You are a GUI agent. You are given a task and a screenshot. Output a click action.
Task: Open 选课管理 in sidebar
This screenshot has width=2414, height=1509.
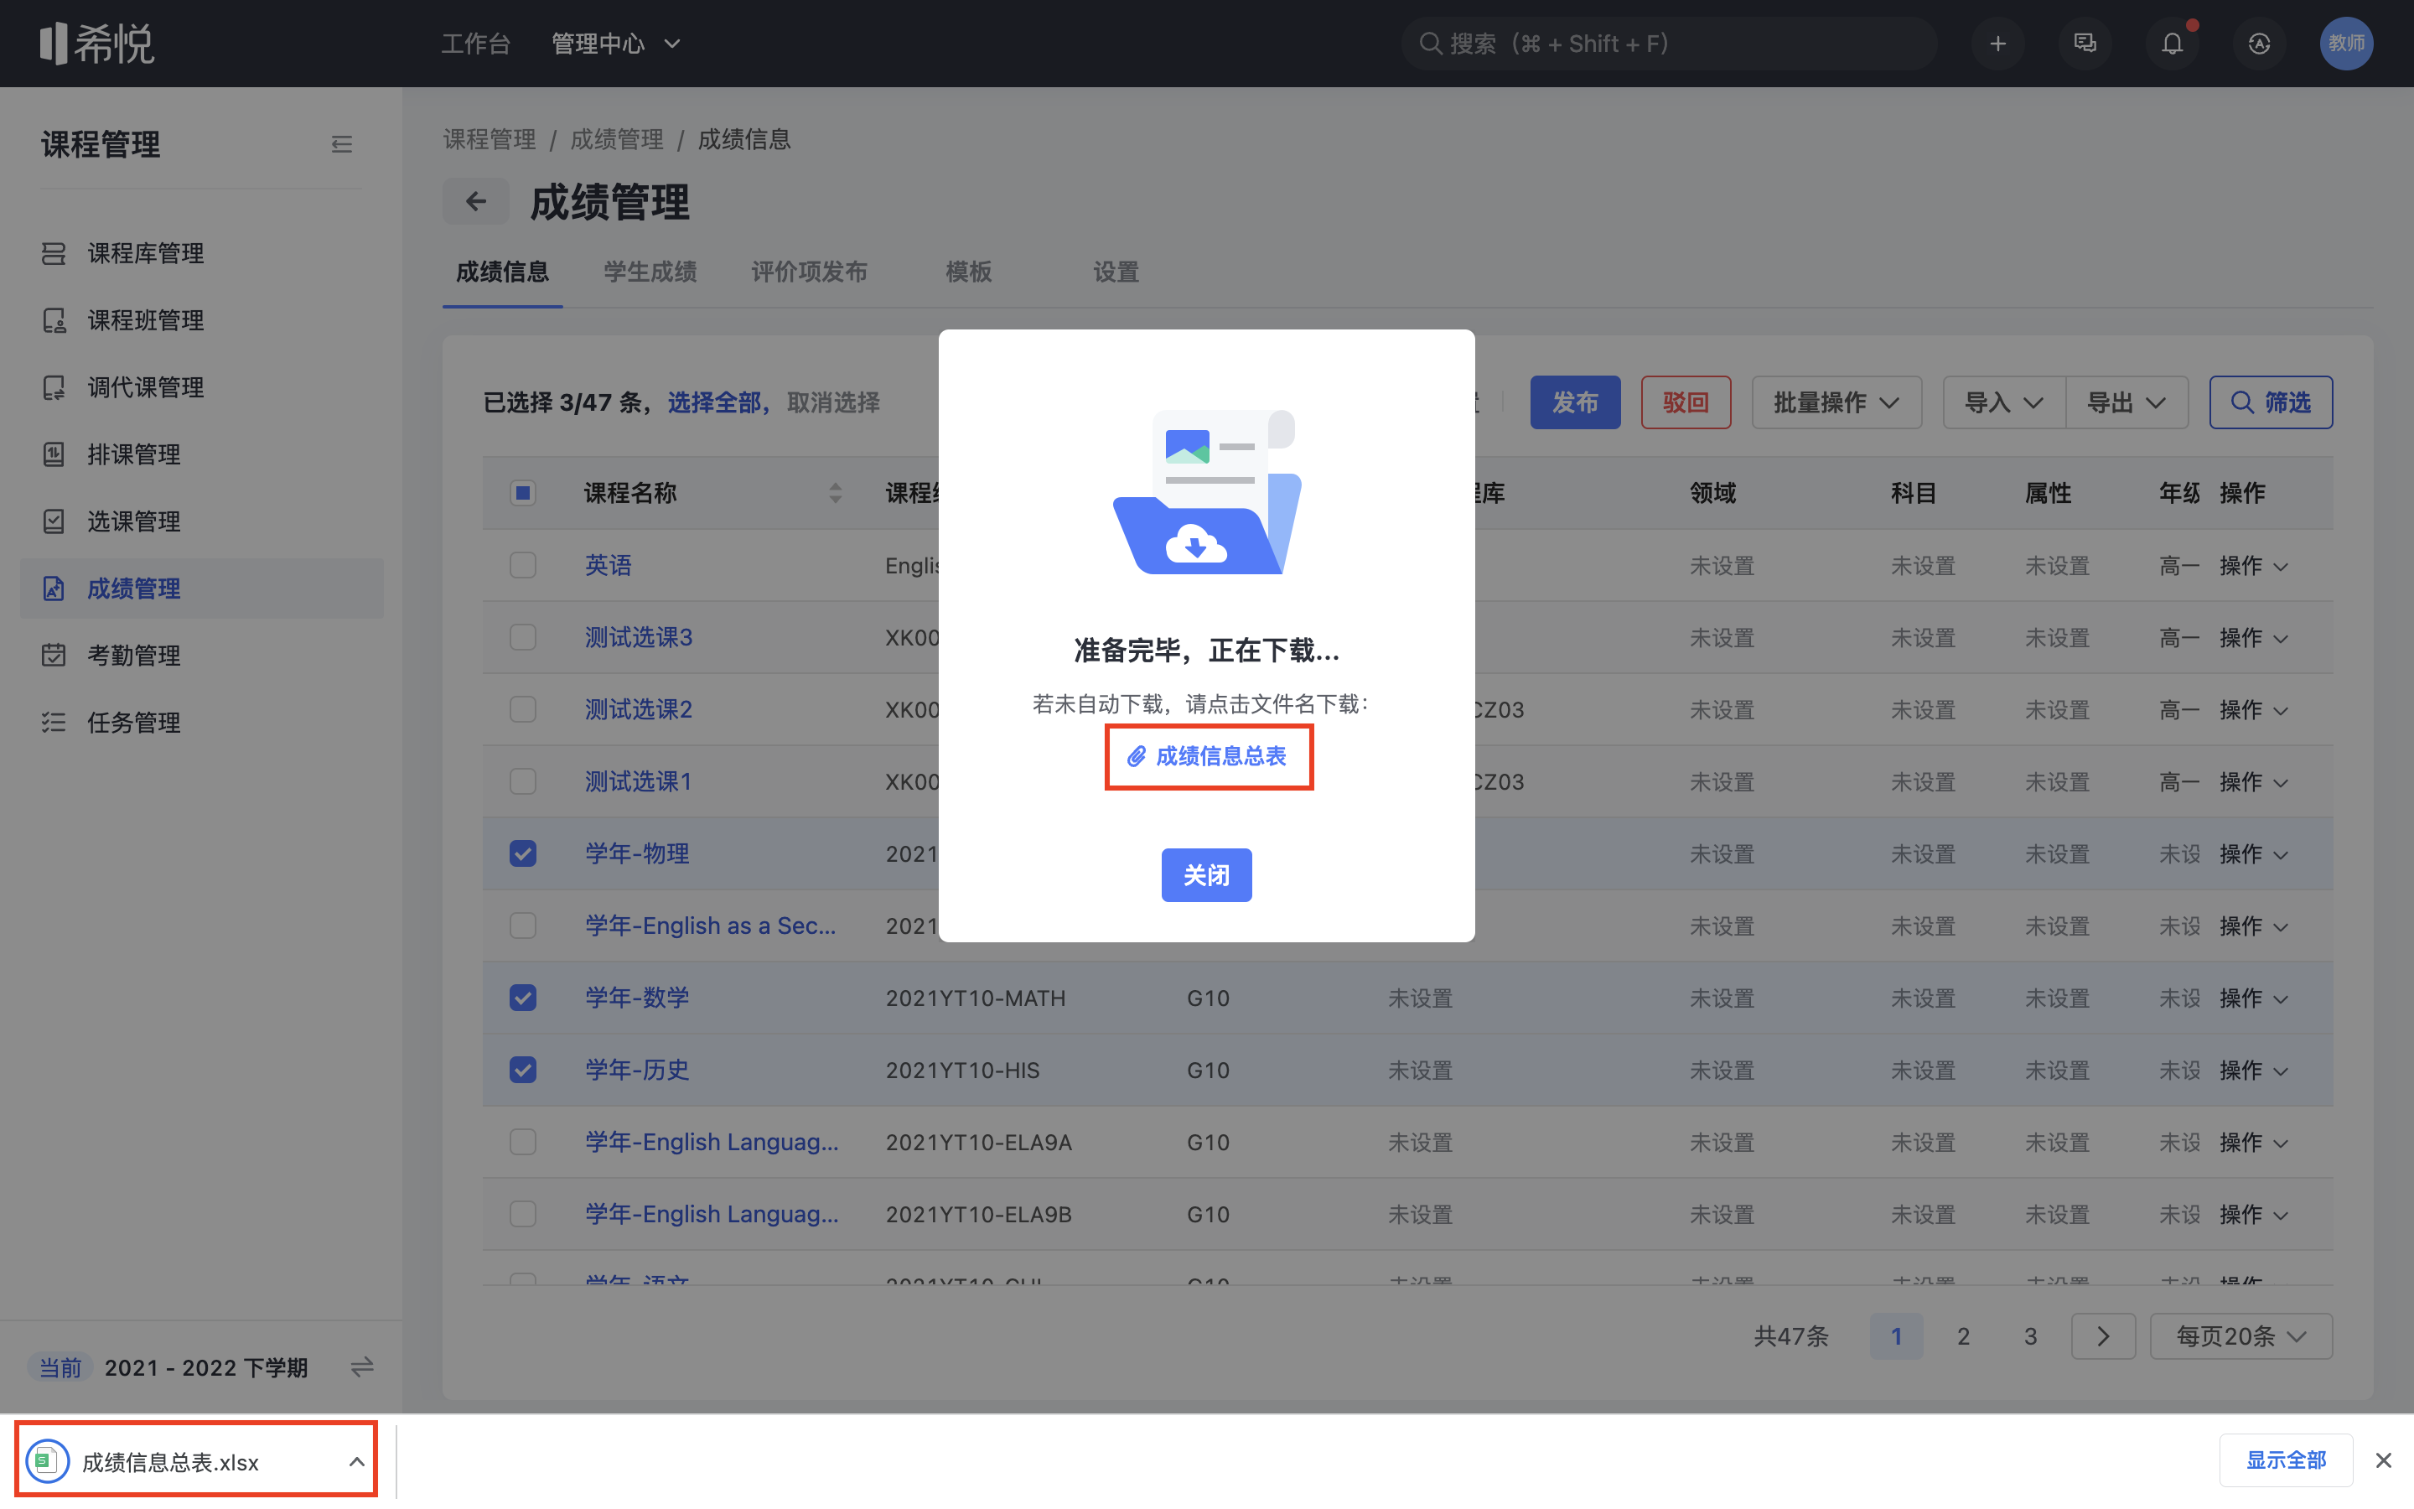point(201,521)
